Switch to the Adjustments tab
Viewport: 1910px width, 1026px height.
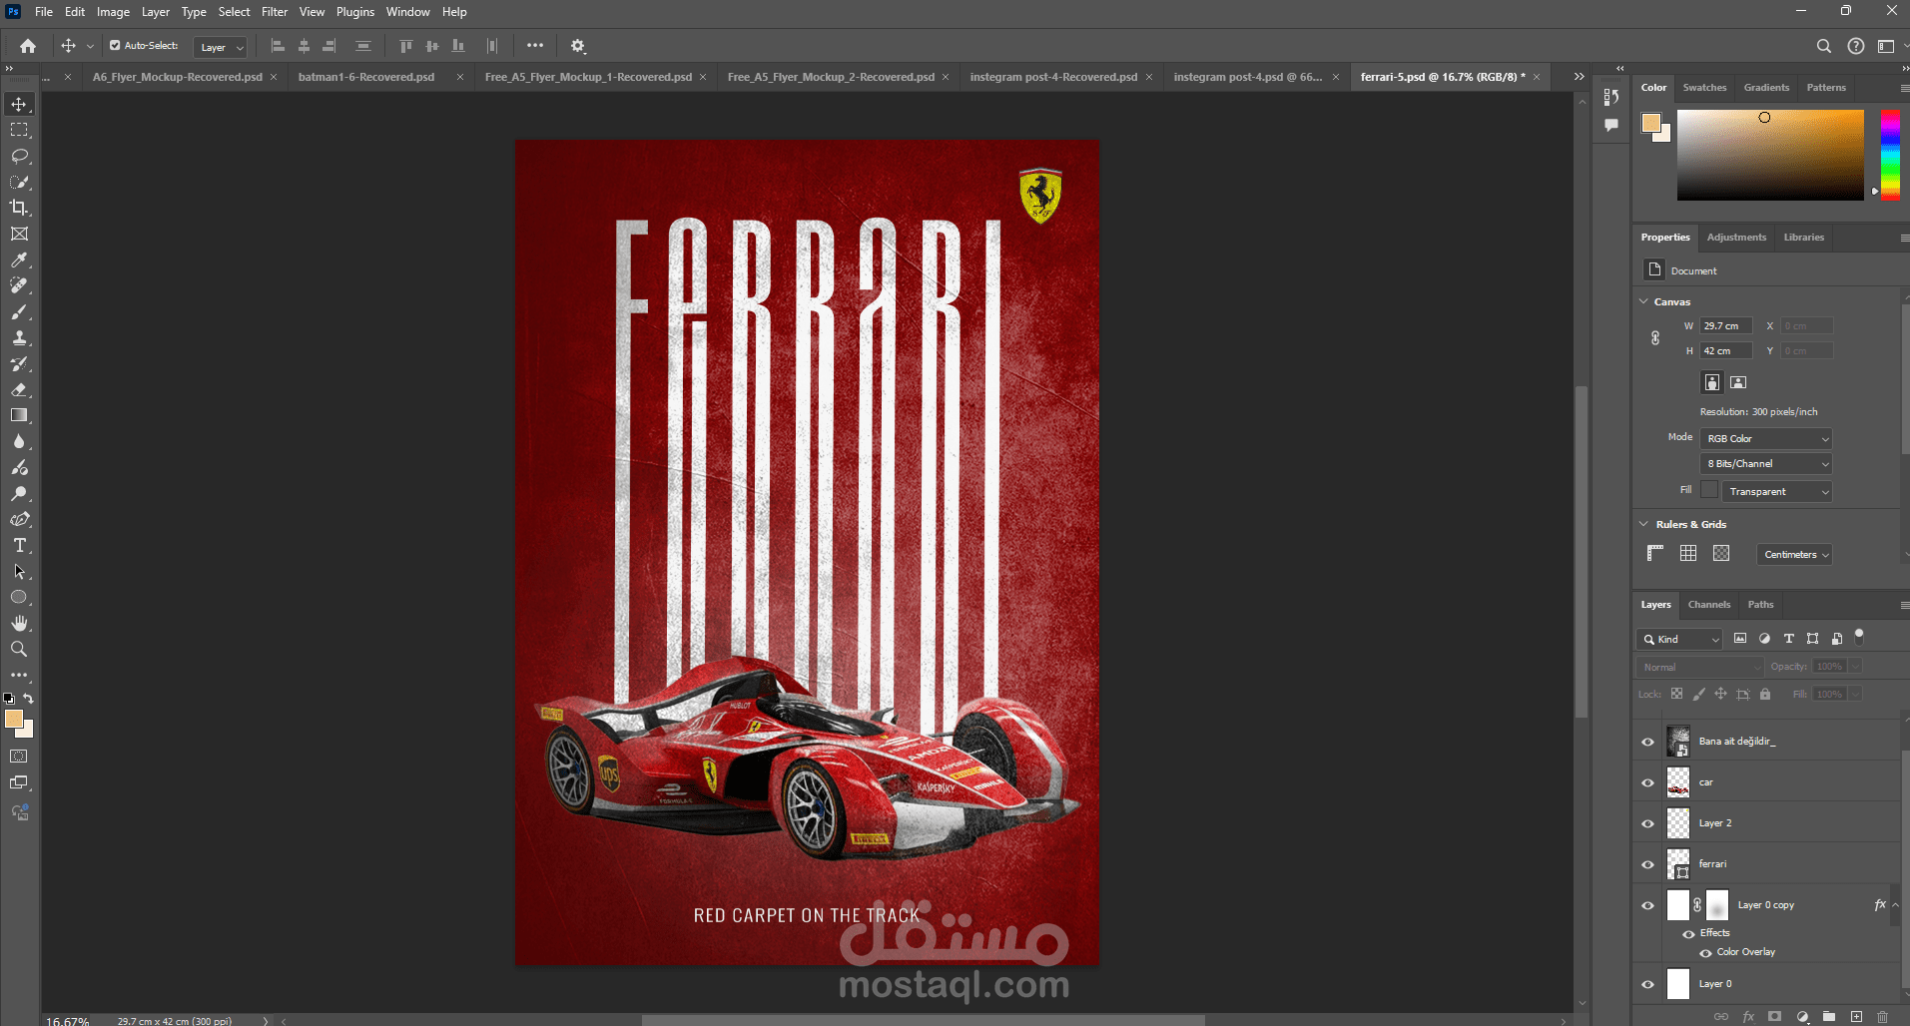click(x=1736, y=238)
